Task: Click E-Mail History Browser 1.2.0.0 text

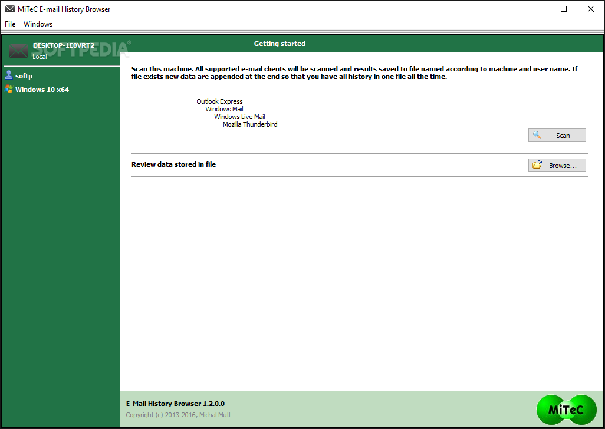Action: 175,404
